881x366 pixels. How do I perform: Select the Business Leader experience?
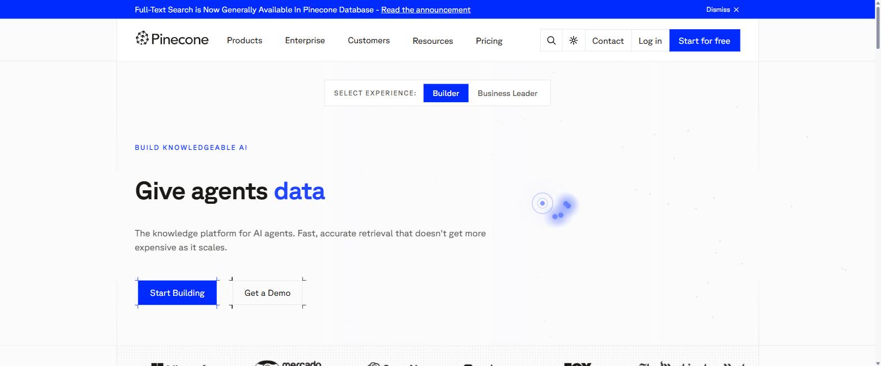(507, 93)
